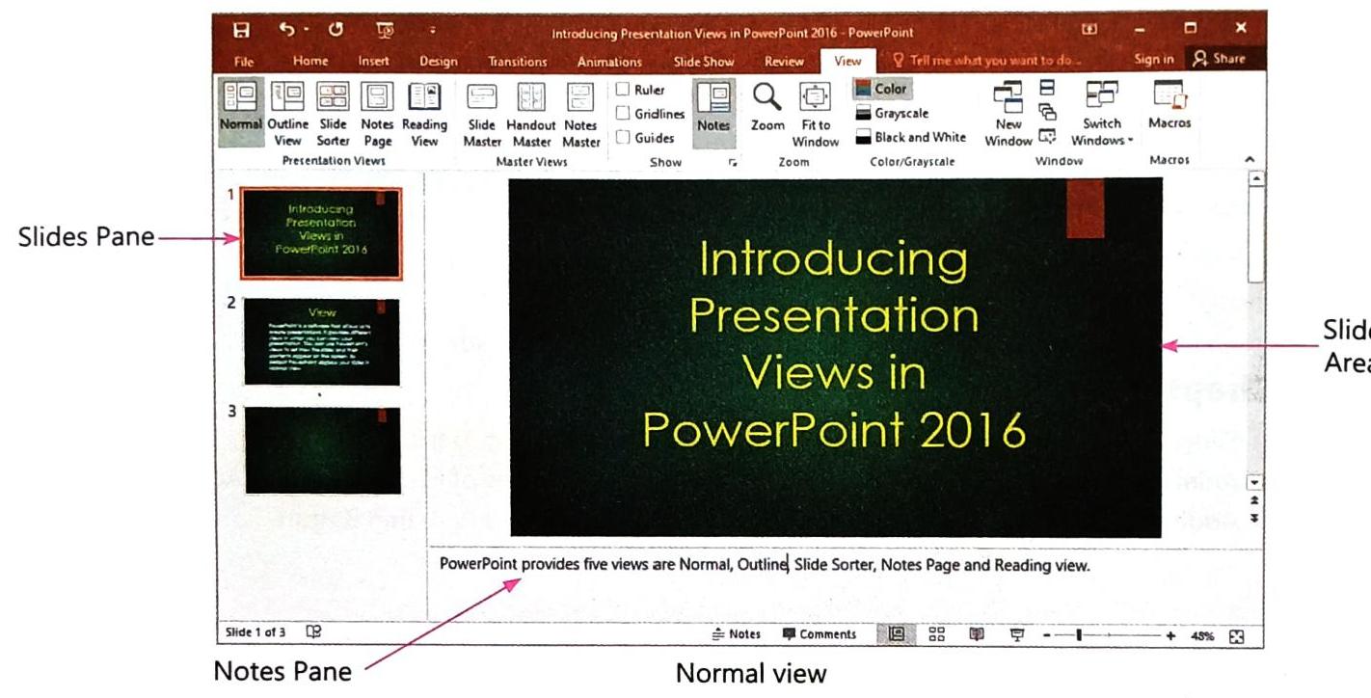Go to previous slide double arrow

point(1253,501)
